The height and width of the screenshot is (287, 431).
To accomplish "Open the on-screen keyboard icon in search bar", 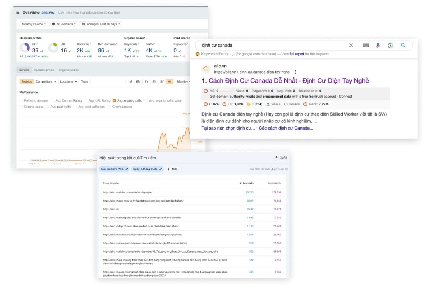I will click(x=366, y=45).
